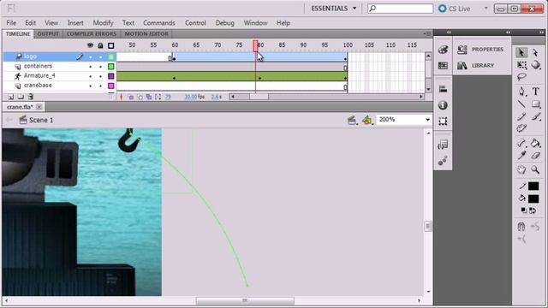Click the New Layer icon
Viewport: 548px width, 308px height.
[11, 97]
